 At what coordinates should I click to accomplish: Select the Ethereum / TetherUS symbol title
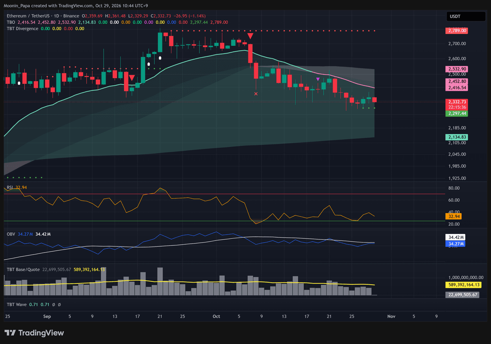pos(30,16)
